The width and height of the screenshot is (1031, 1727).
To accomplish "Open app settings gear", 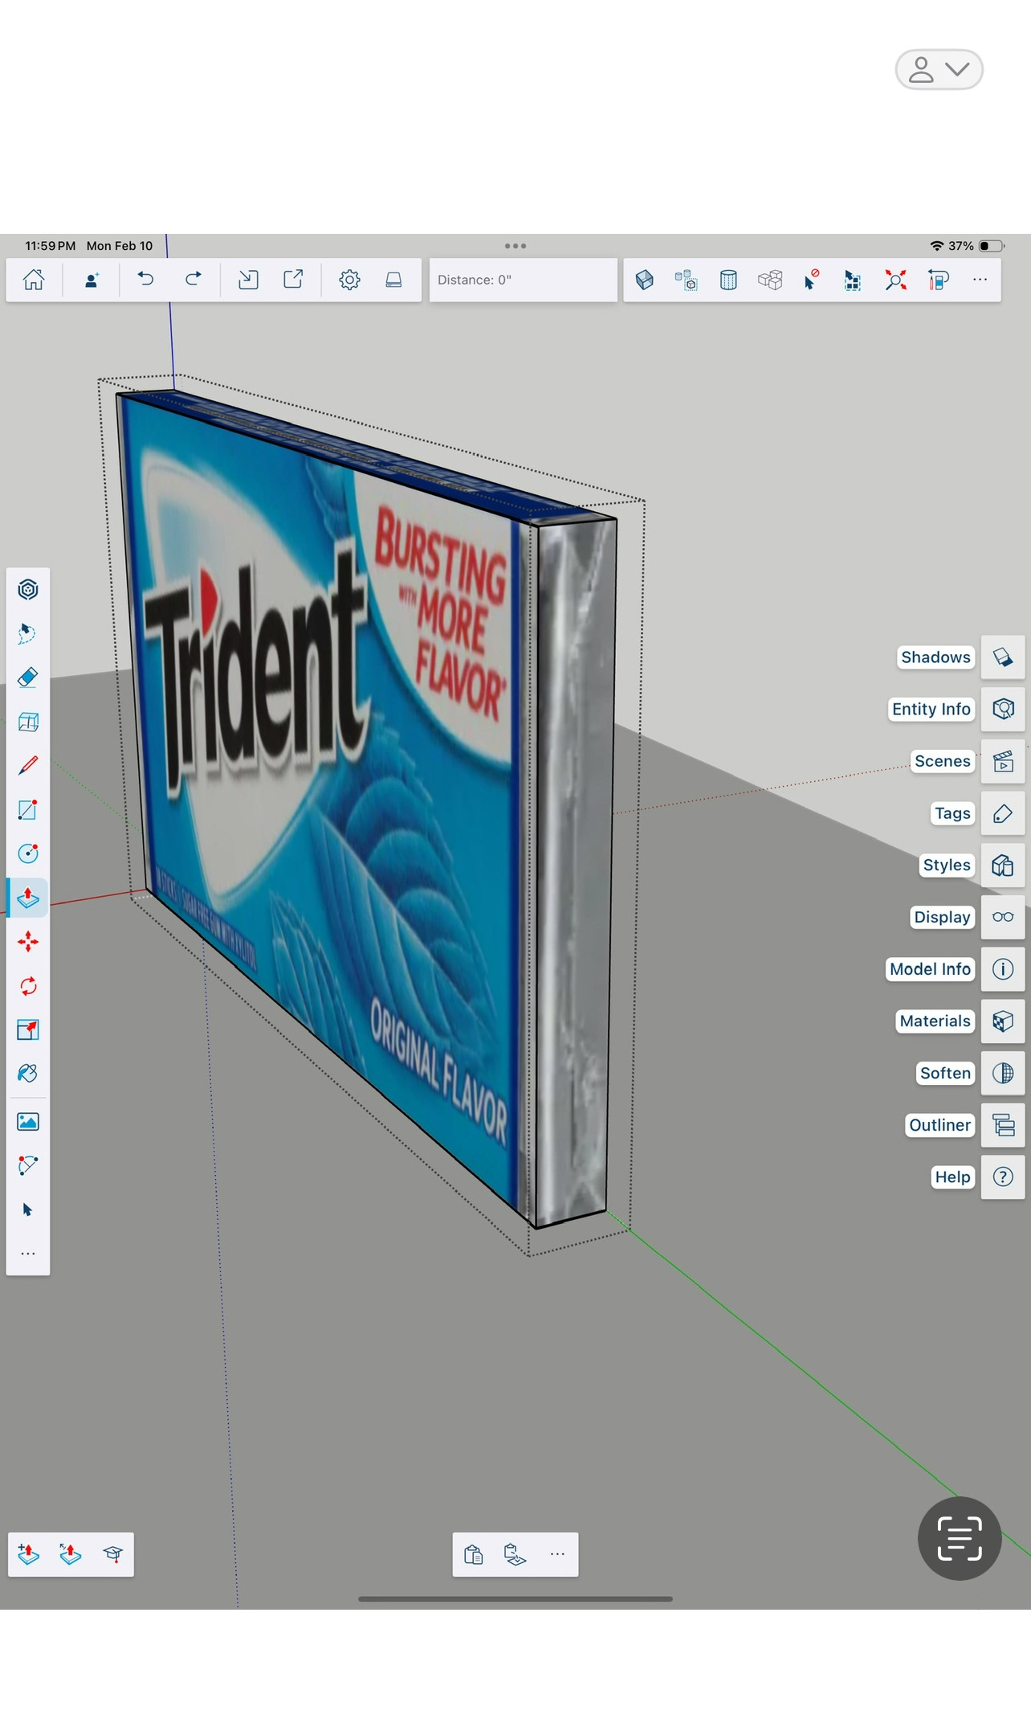I will click(x=349, y=280).
